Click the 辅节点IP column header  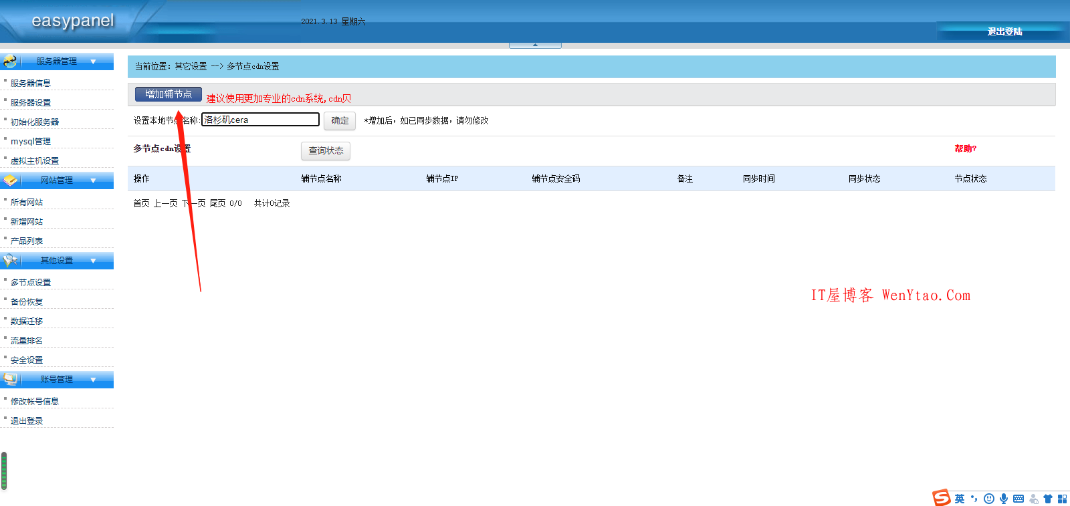pyautogui.click(x=442, y=179)
